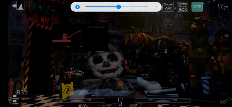Toggle the Global Music BOX button

[183, 7]
